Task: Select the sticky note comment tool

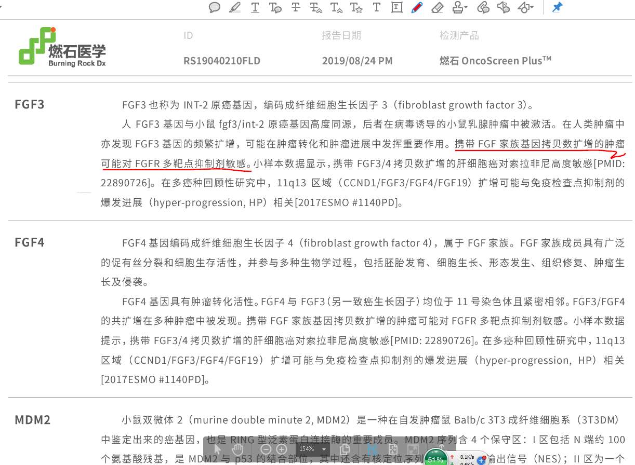Action: pyautogui.click(x=215, y=8)
